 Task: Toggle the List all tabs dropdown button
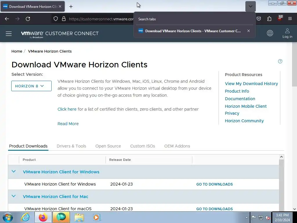[x=250, y=6]
